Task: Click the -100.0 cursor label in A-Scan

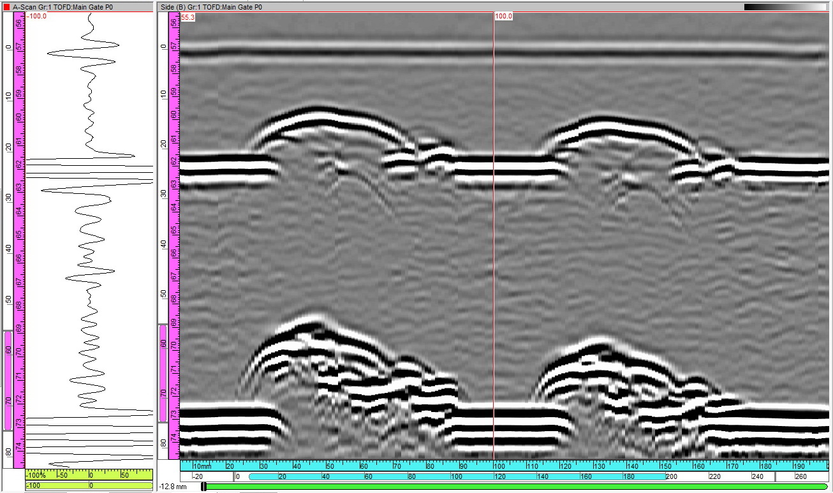Action: point(36,16)
